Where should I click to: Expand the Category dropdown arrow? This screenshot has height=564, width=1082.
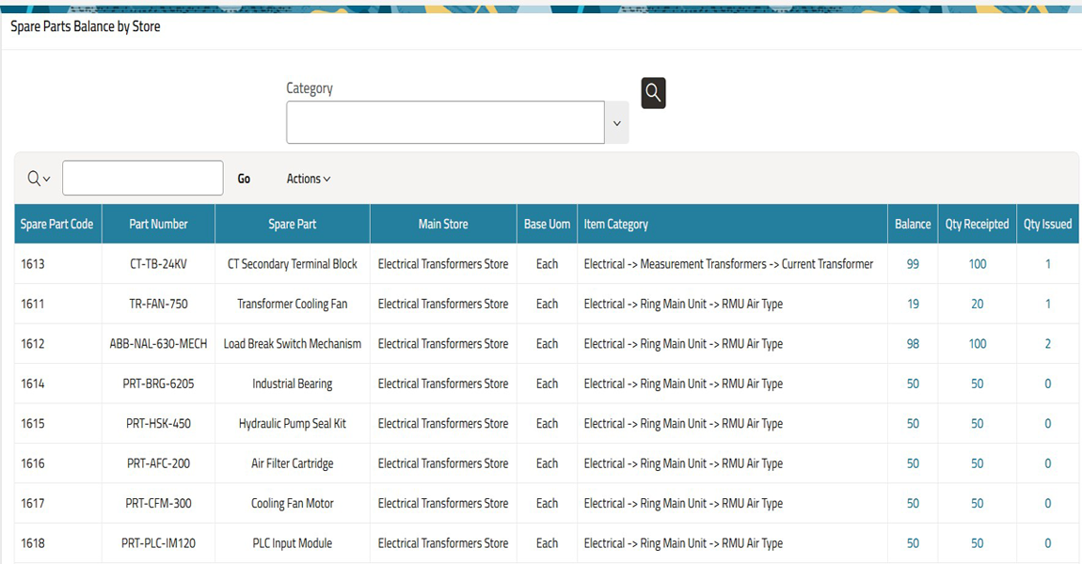pos(617,123)
